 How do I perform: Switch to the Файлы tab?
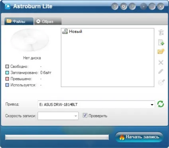click(x=19, y=21)
